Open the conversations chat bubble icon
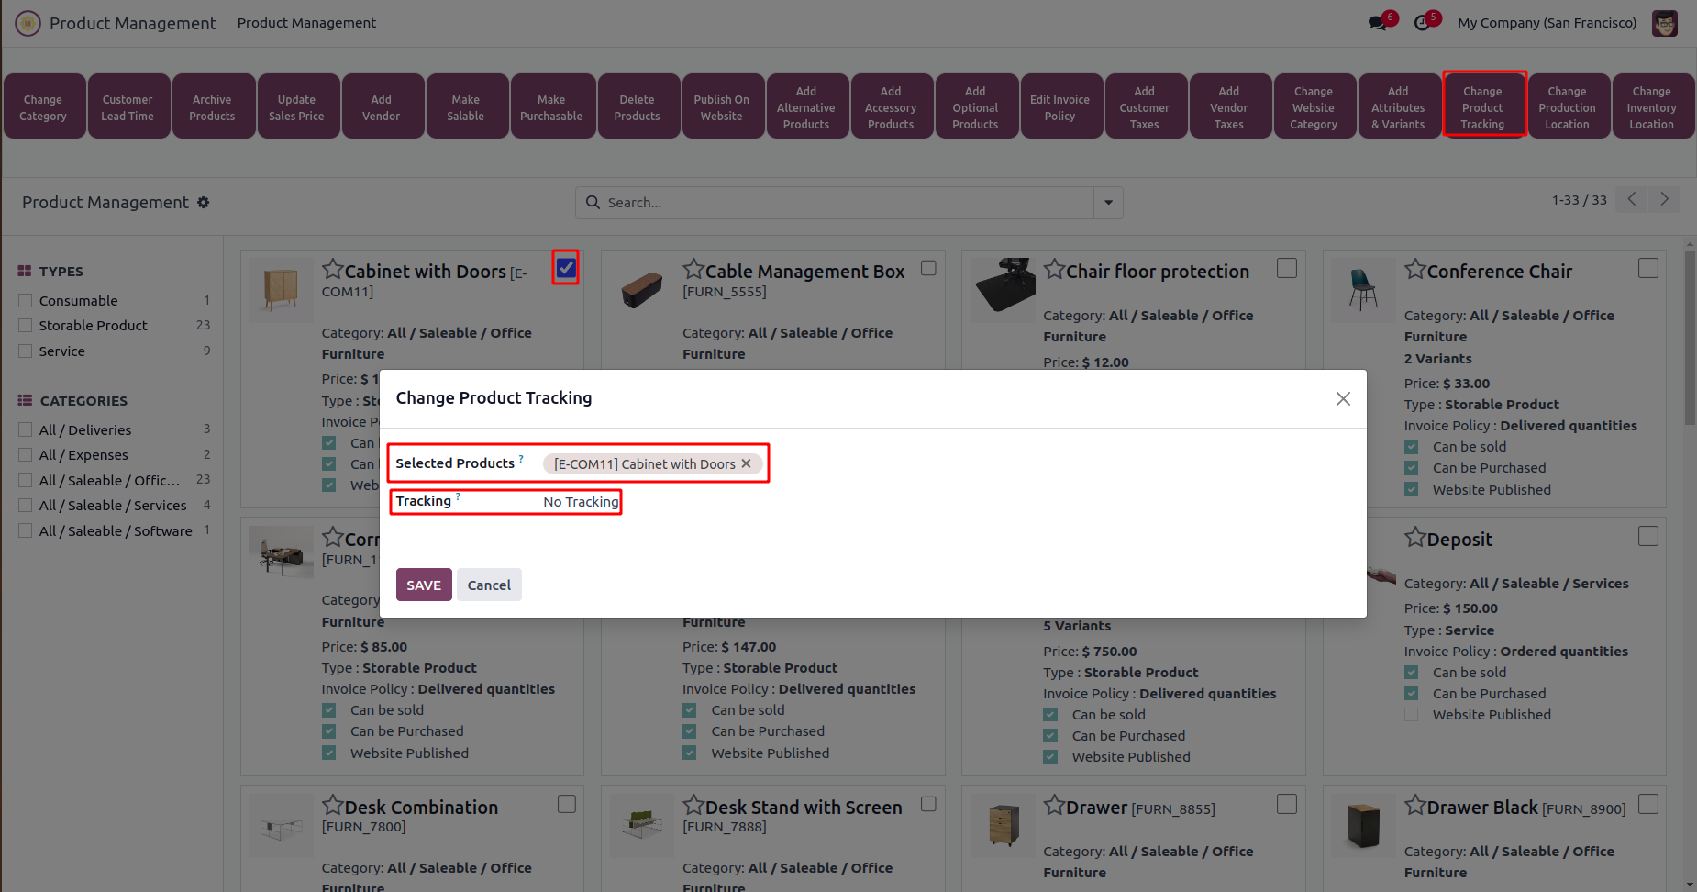Image resolution: width=1697 pixels, height=892 pixels. [x=1378, y=23]
